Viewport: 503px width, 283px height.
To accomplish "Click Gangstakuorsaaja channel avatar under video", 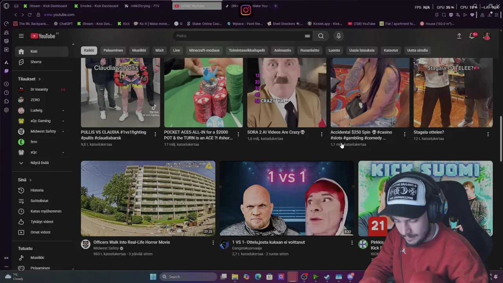I will coord(224,244).
